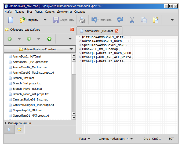182x147 pixels.
Task: Create a new document with the blank page icon
Action: (x=11, y=20)
